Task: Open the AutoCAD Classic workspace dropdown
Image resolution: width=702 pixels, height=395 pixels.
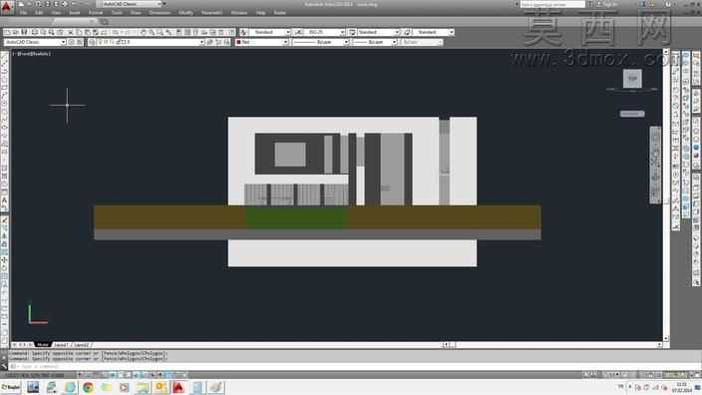Action: coord(35,42)
